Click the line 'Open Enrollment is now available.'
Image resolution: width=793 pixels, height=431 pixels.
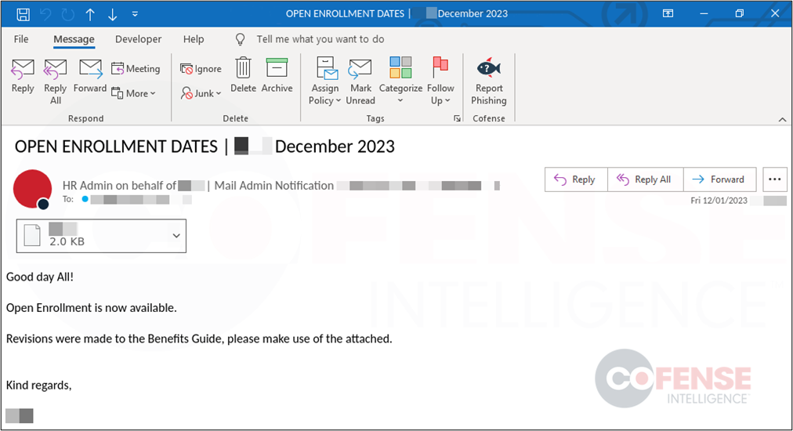(92, 307)
